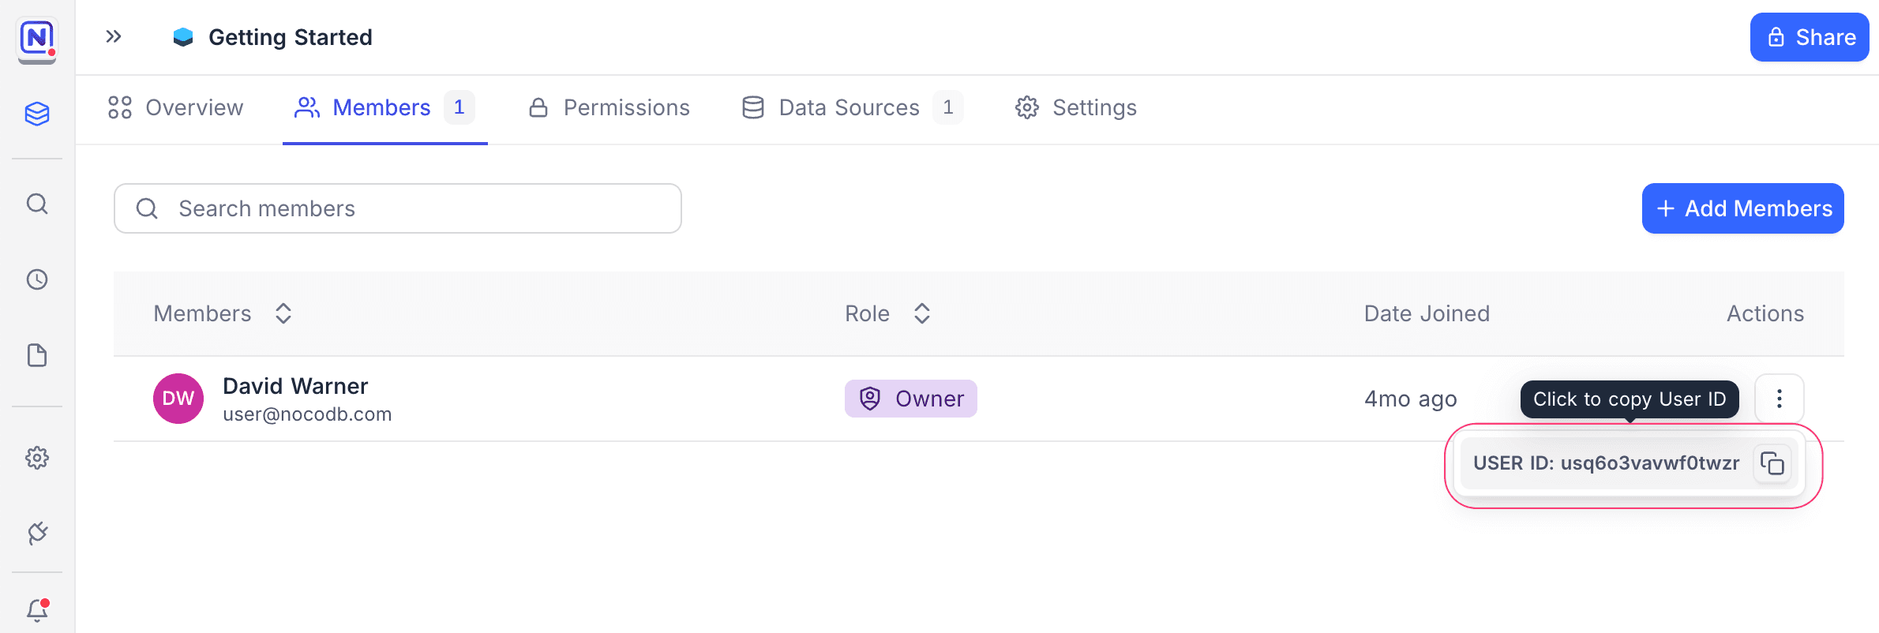Image resolution: width=1879 pixels, height=633 pixels.
Task: Expand the sidebar with double chevron
Action: click(x=114, y=36)
